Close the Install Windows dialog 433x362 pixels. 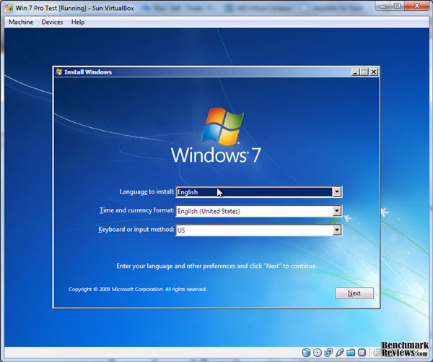[x=374, y=72]
